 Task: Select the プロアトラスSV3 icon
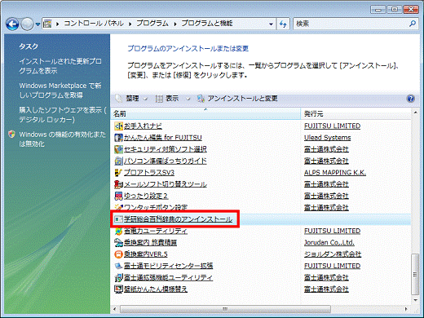(118, 173)
